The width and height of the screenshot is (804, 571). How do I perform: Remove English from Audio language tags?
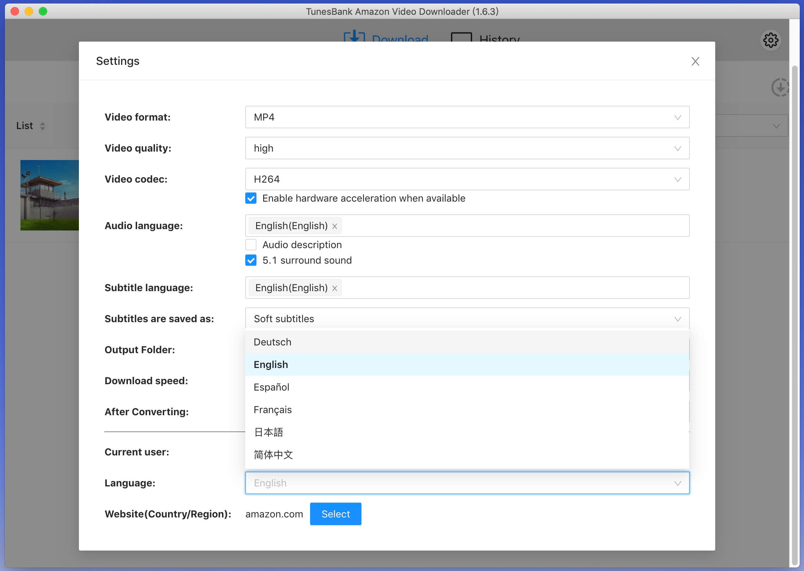pos(335,226)
